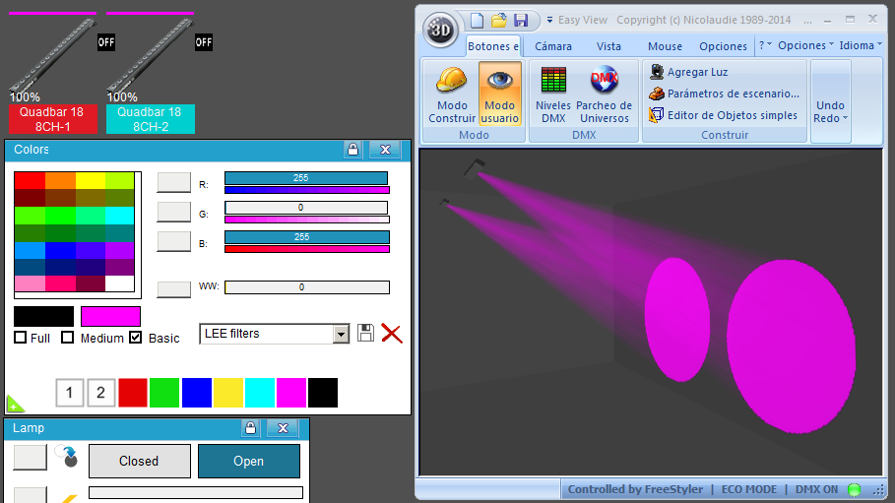The image size is (895, 503).
Task: Adjust the G channel slider at 0
Action: coord(306,208)
